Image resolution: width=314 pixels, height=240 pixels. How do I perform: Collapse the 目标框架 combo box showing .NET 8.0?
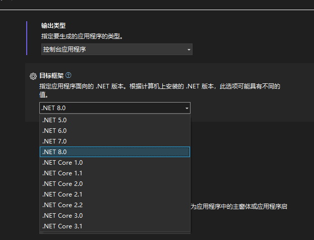point(115,108)
